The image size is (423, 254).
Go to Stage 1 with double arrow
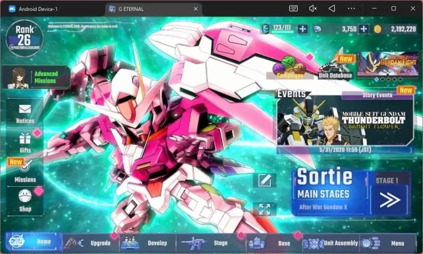click(389, 200)
